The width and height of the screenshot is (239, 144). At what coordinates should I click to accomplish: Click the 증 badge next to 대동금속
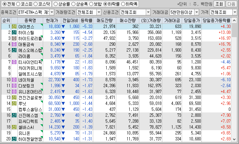tap(14, 44)
